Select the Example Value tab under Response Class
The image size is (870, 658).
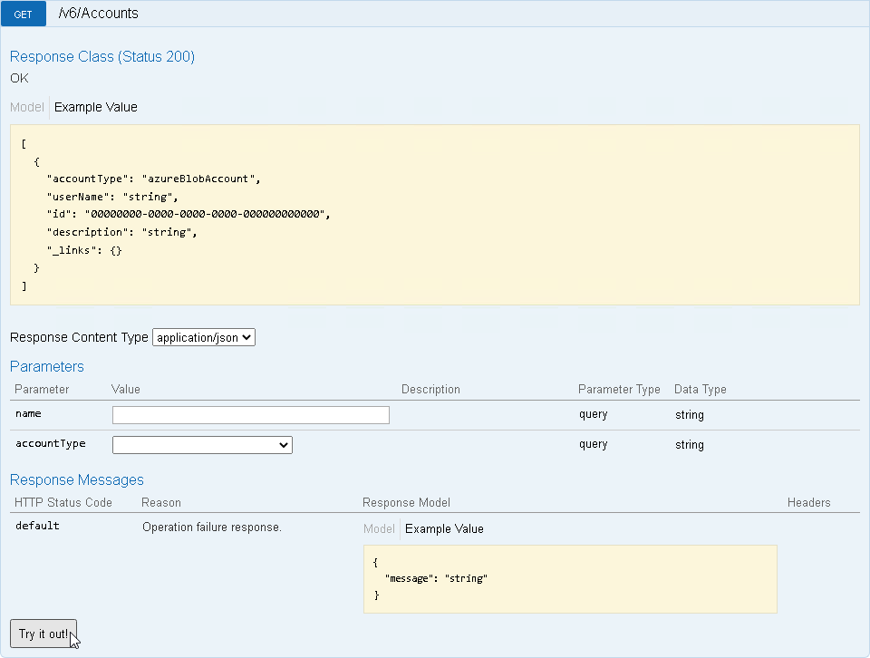[96, 107]
